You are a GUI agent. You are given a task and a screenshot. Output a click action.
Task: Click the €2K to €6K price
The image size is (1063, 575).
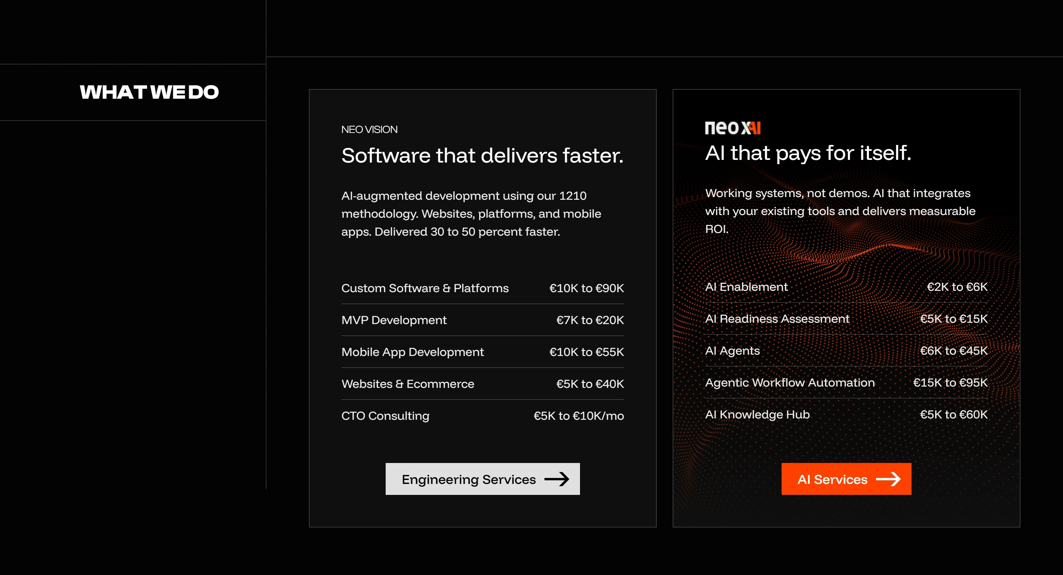957,287
